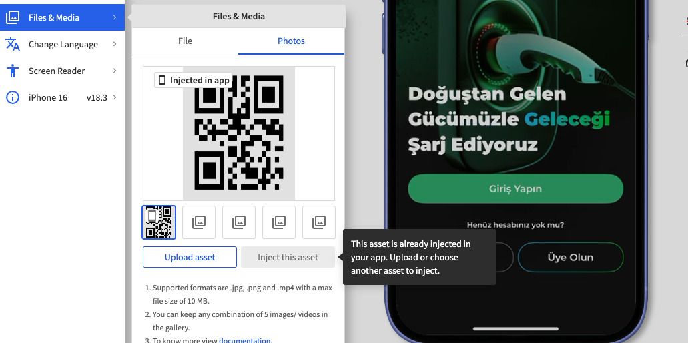Viewport: 688px width, 343px height.
Task: Click the Files & Media panel header
Action: (x=239, y=17)
